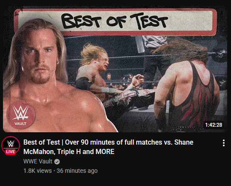Click the 1.8K views text
This screenshot has width=231, height=186.
(x=37, y=171)
